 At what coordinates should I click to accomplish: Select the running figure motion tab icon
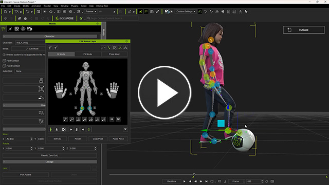(x=10, y=29)
